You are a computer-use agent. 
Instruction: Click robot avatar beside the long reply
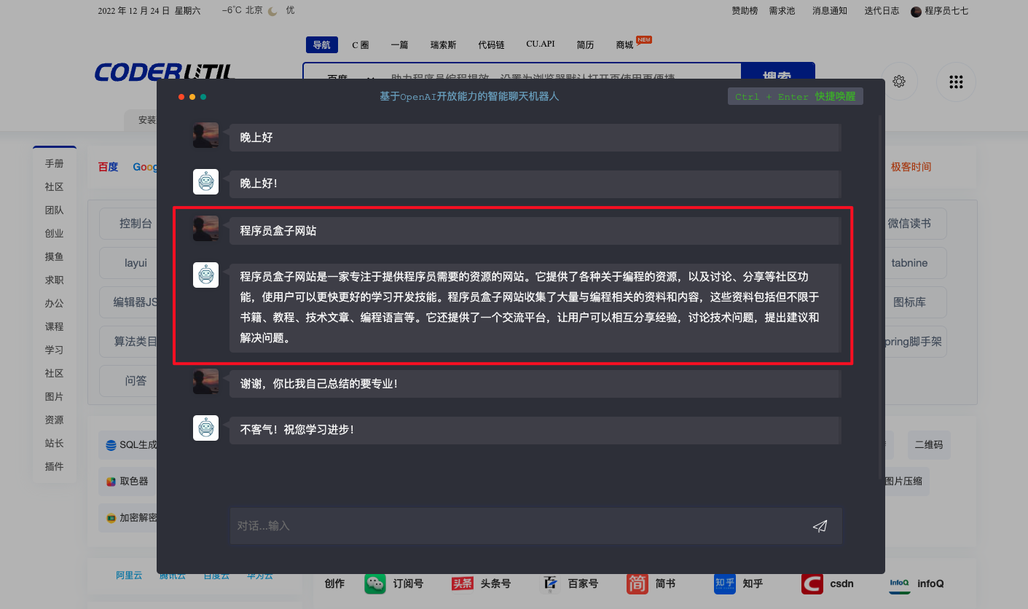tap(205, 275)
